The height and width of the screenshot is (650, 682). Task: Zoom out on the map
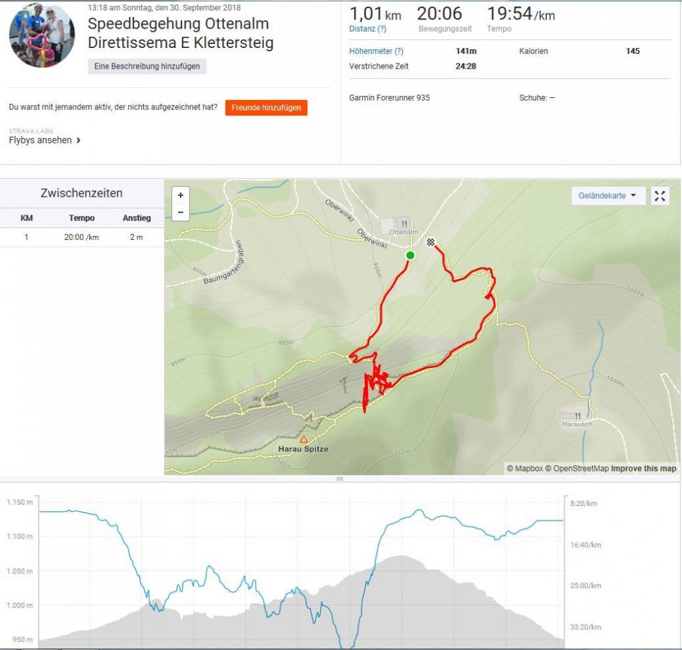[181, 213]
